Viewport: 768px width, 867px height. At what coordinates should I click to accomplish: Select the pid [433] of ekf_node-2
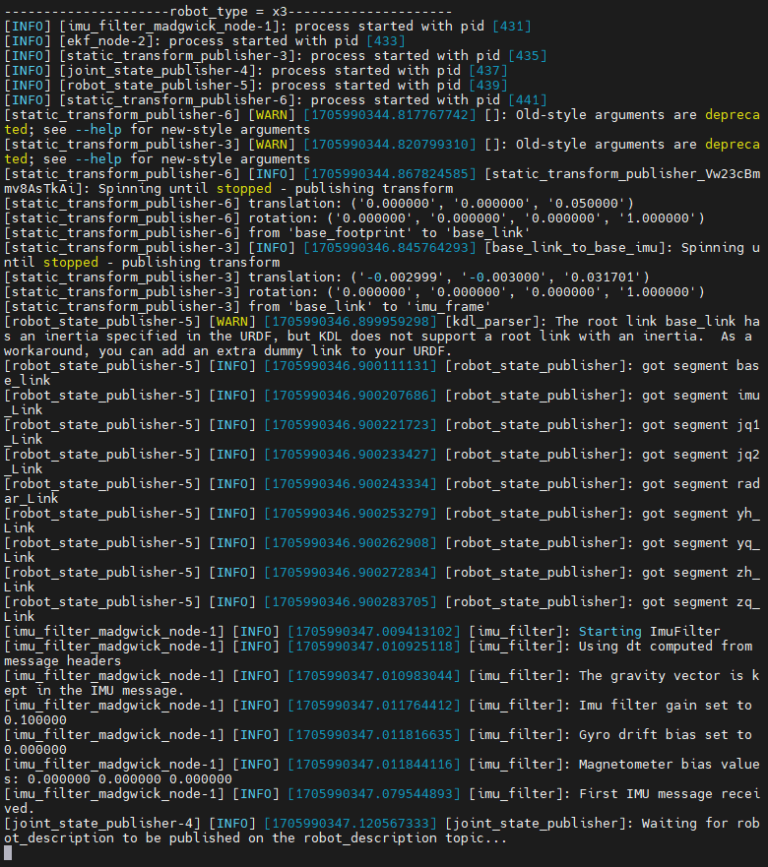386,41
